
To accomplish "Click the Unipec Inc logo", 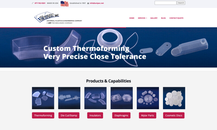I will (58, 18).
